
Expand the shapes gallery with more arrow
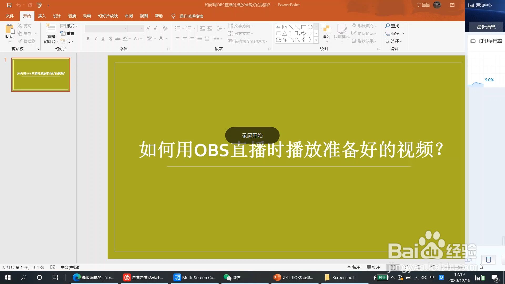coord(316,40)
